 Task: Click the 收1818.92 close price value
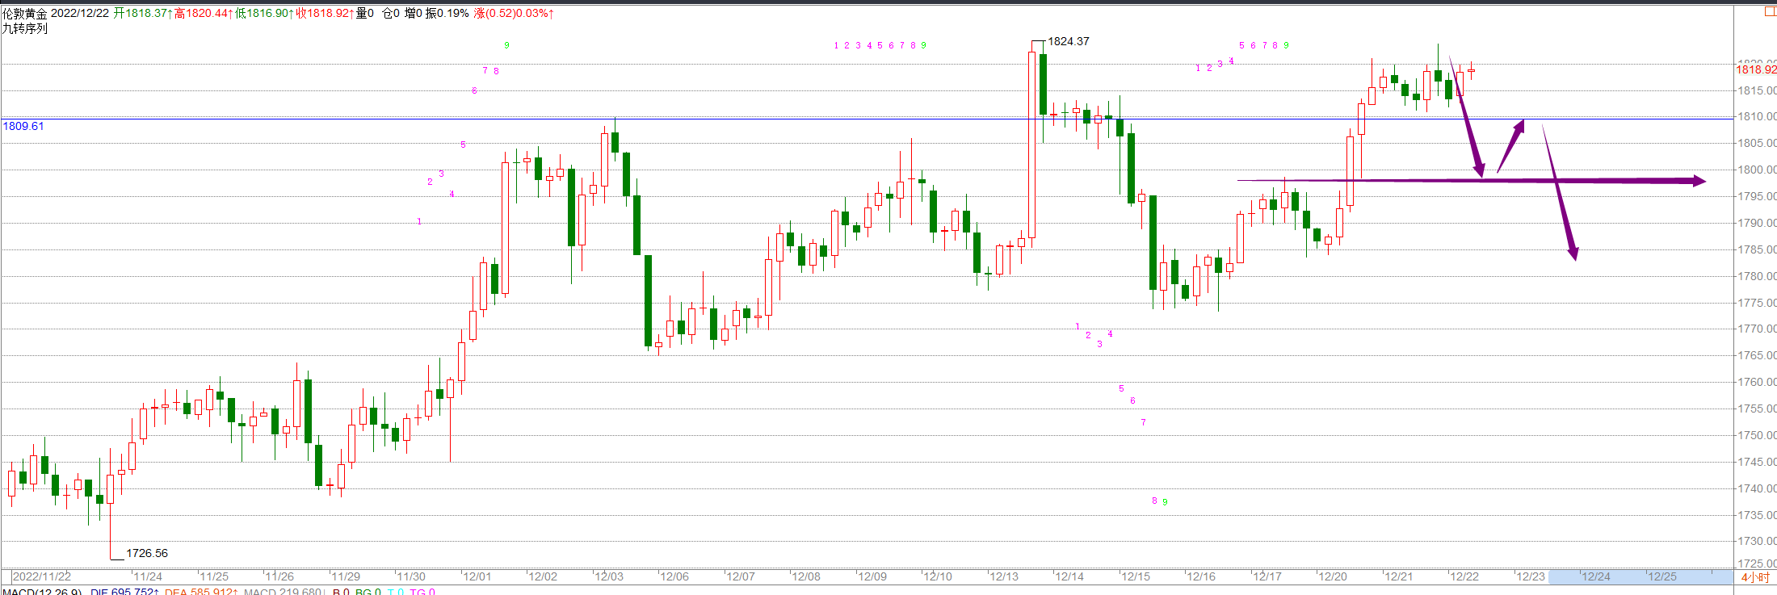(325, 14)
